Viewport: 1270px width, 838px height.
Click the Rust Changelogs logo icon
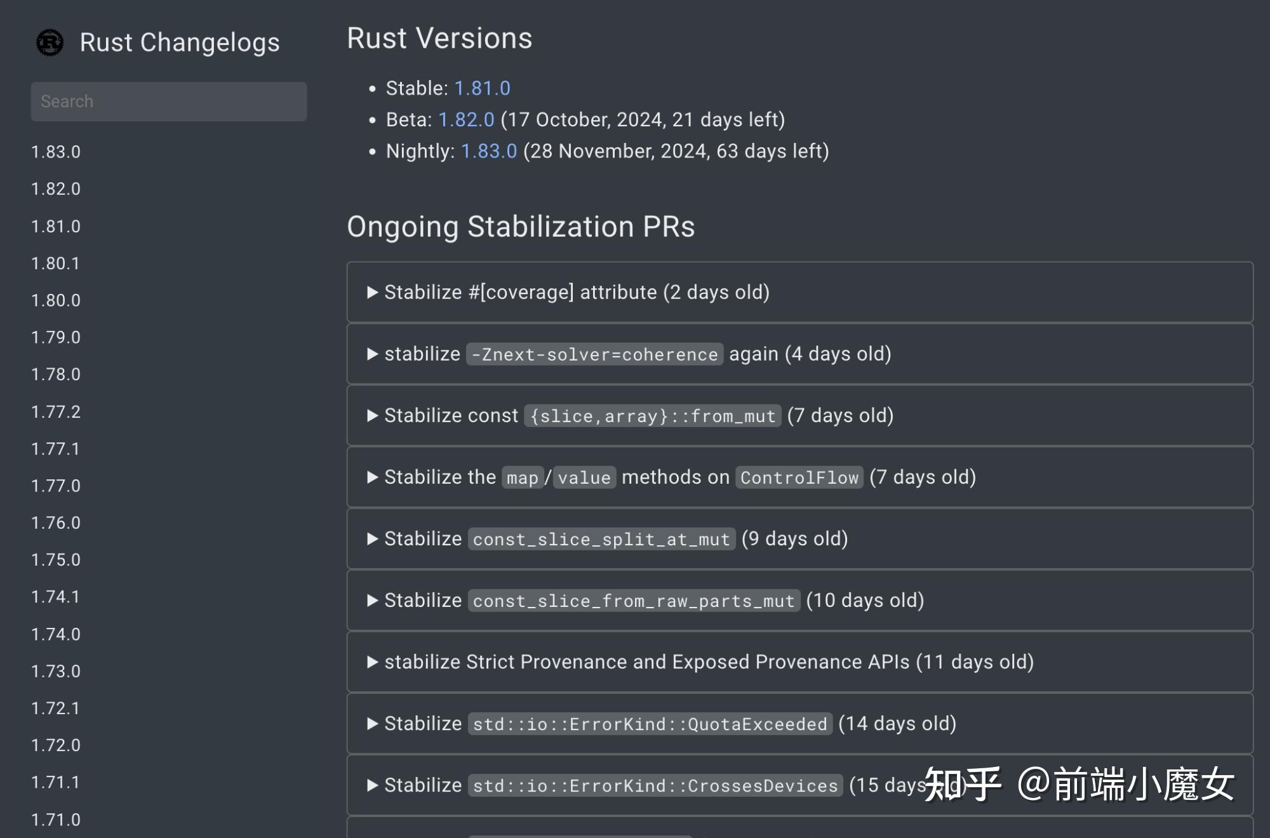[50, 42]
